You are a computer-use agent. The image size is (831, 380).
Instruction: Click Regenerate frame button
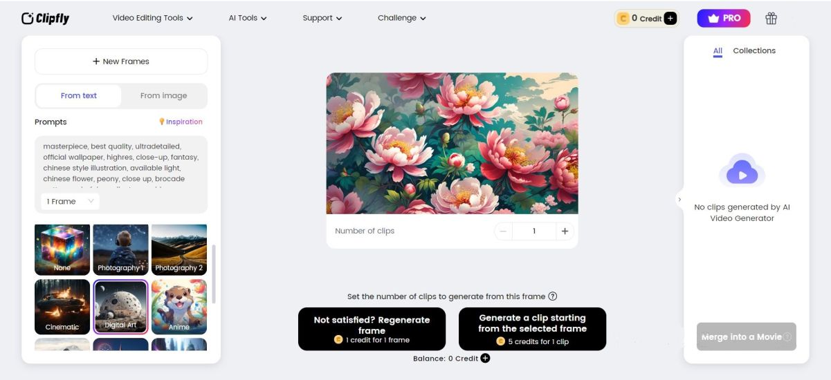(372, 329)
